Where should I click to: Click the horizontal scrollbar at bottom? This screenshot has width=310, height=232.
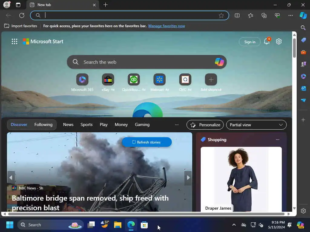[146, 214]
